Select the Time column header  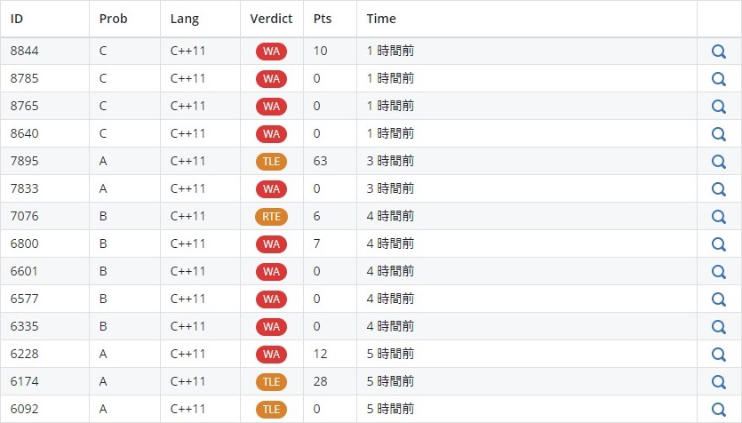click(381, 19)
